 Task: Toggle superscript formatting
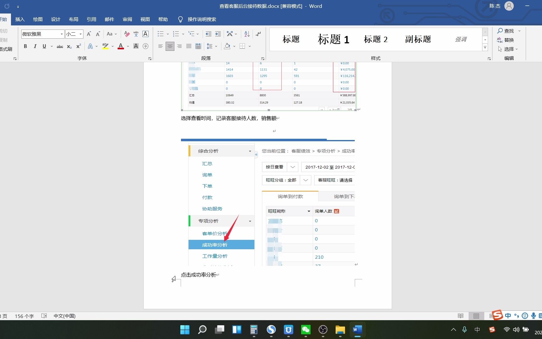pyautogui.click(x=79, y=46)
